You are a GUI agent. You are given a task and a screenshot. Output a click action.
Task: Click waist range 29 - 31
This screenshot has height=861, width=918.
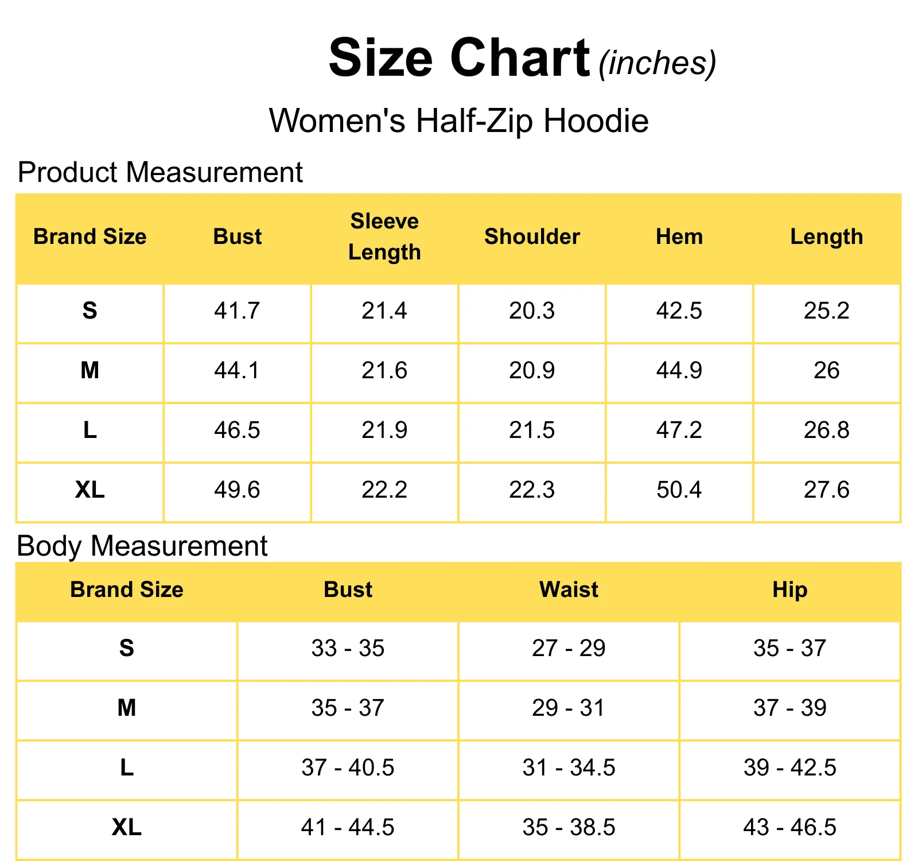pyautogui.click(x=569, y=708)
